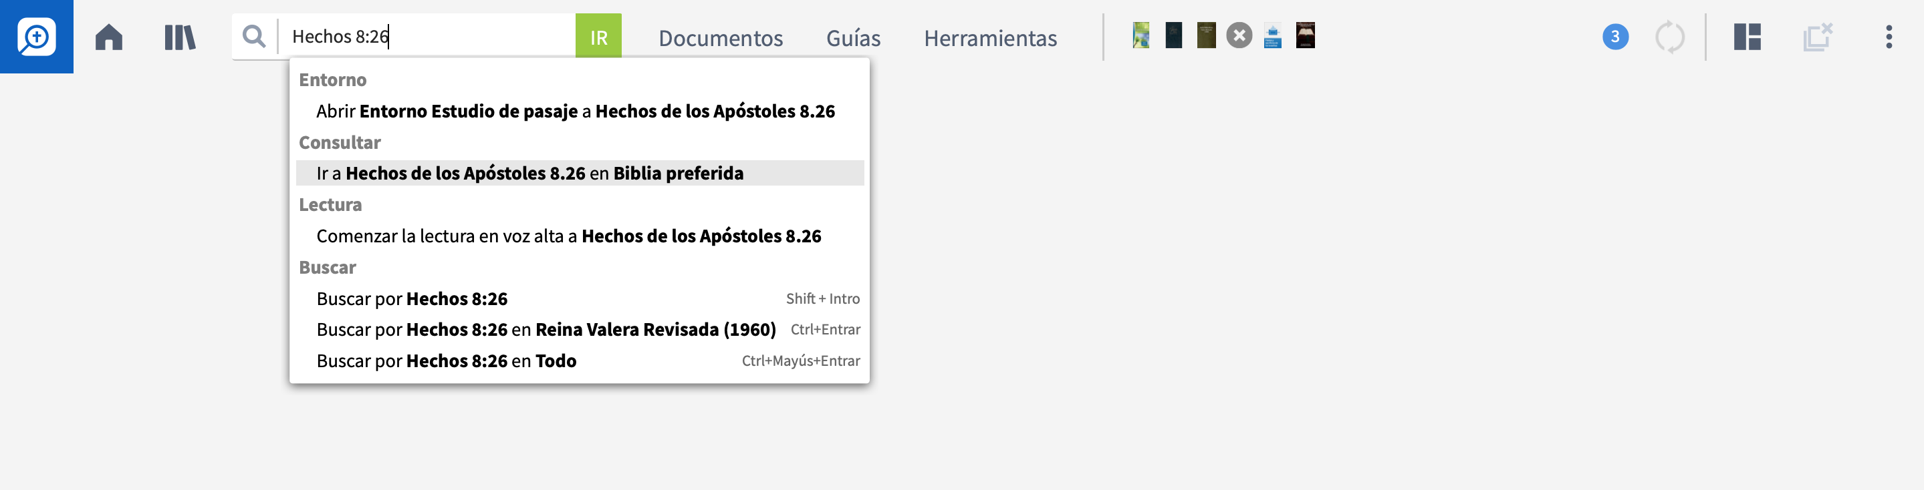
Task: Open the green book cover shortcut
Action: (x=1140, y=35)
